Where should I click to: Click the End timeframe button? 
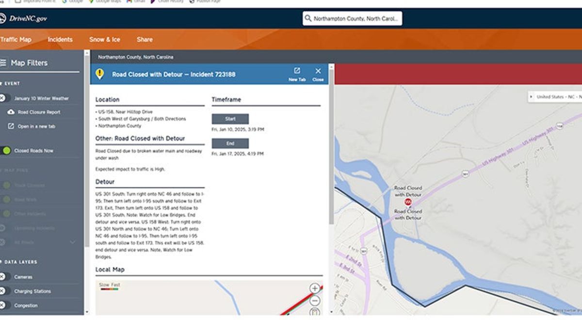(230, 144)
